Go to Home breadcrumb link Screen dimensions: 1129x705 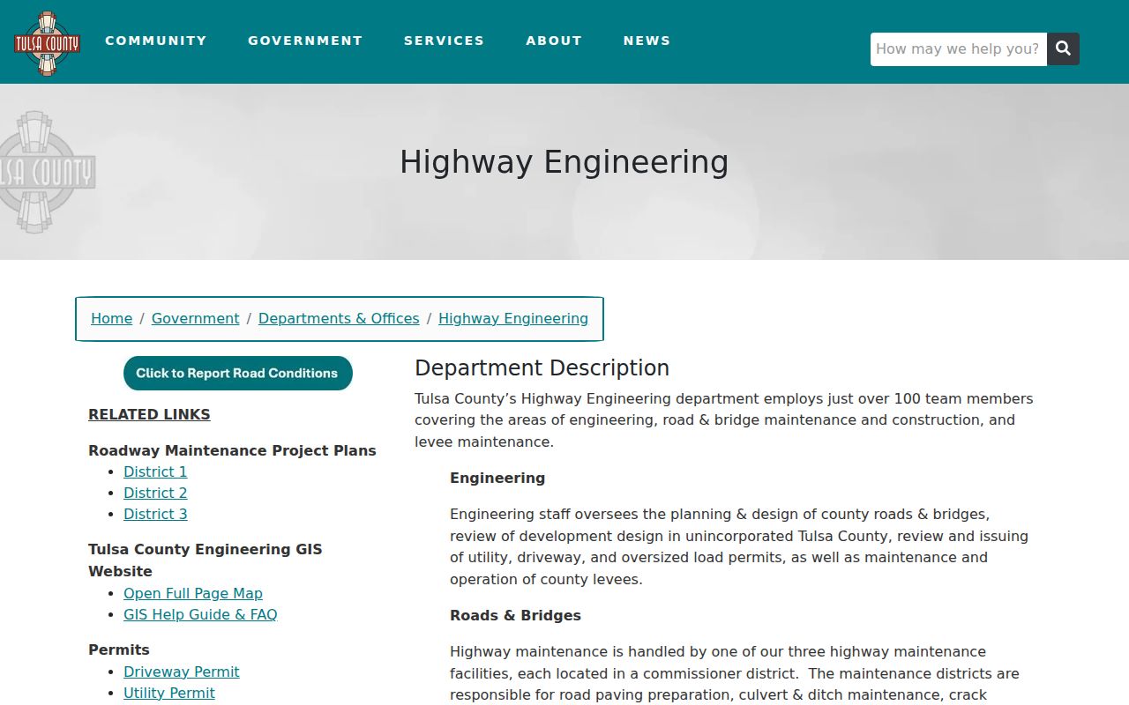(111, 319)
